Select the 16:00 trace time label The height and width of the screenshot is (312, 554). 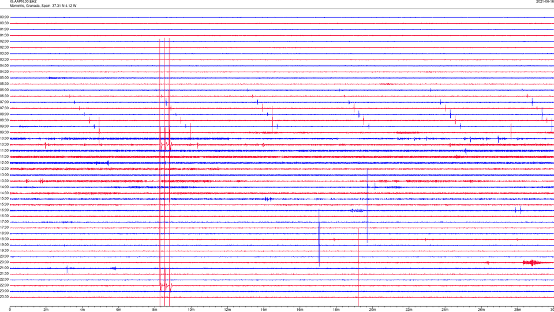4,210
